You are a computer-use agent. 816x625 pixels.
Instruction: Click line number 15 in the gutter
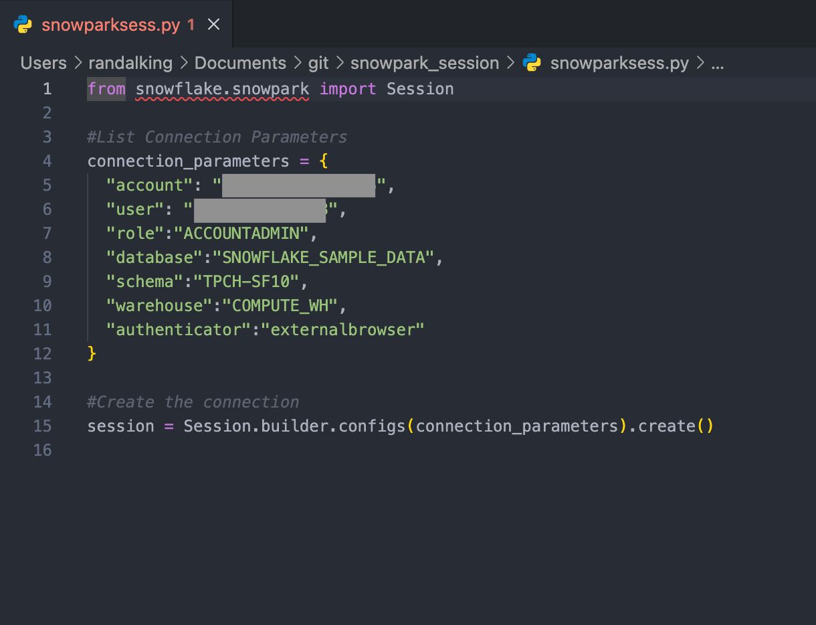click(x=42, y=426)
